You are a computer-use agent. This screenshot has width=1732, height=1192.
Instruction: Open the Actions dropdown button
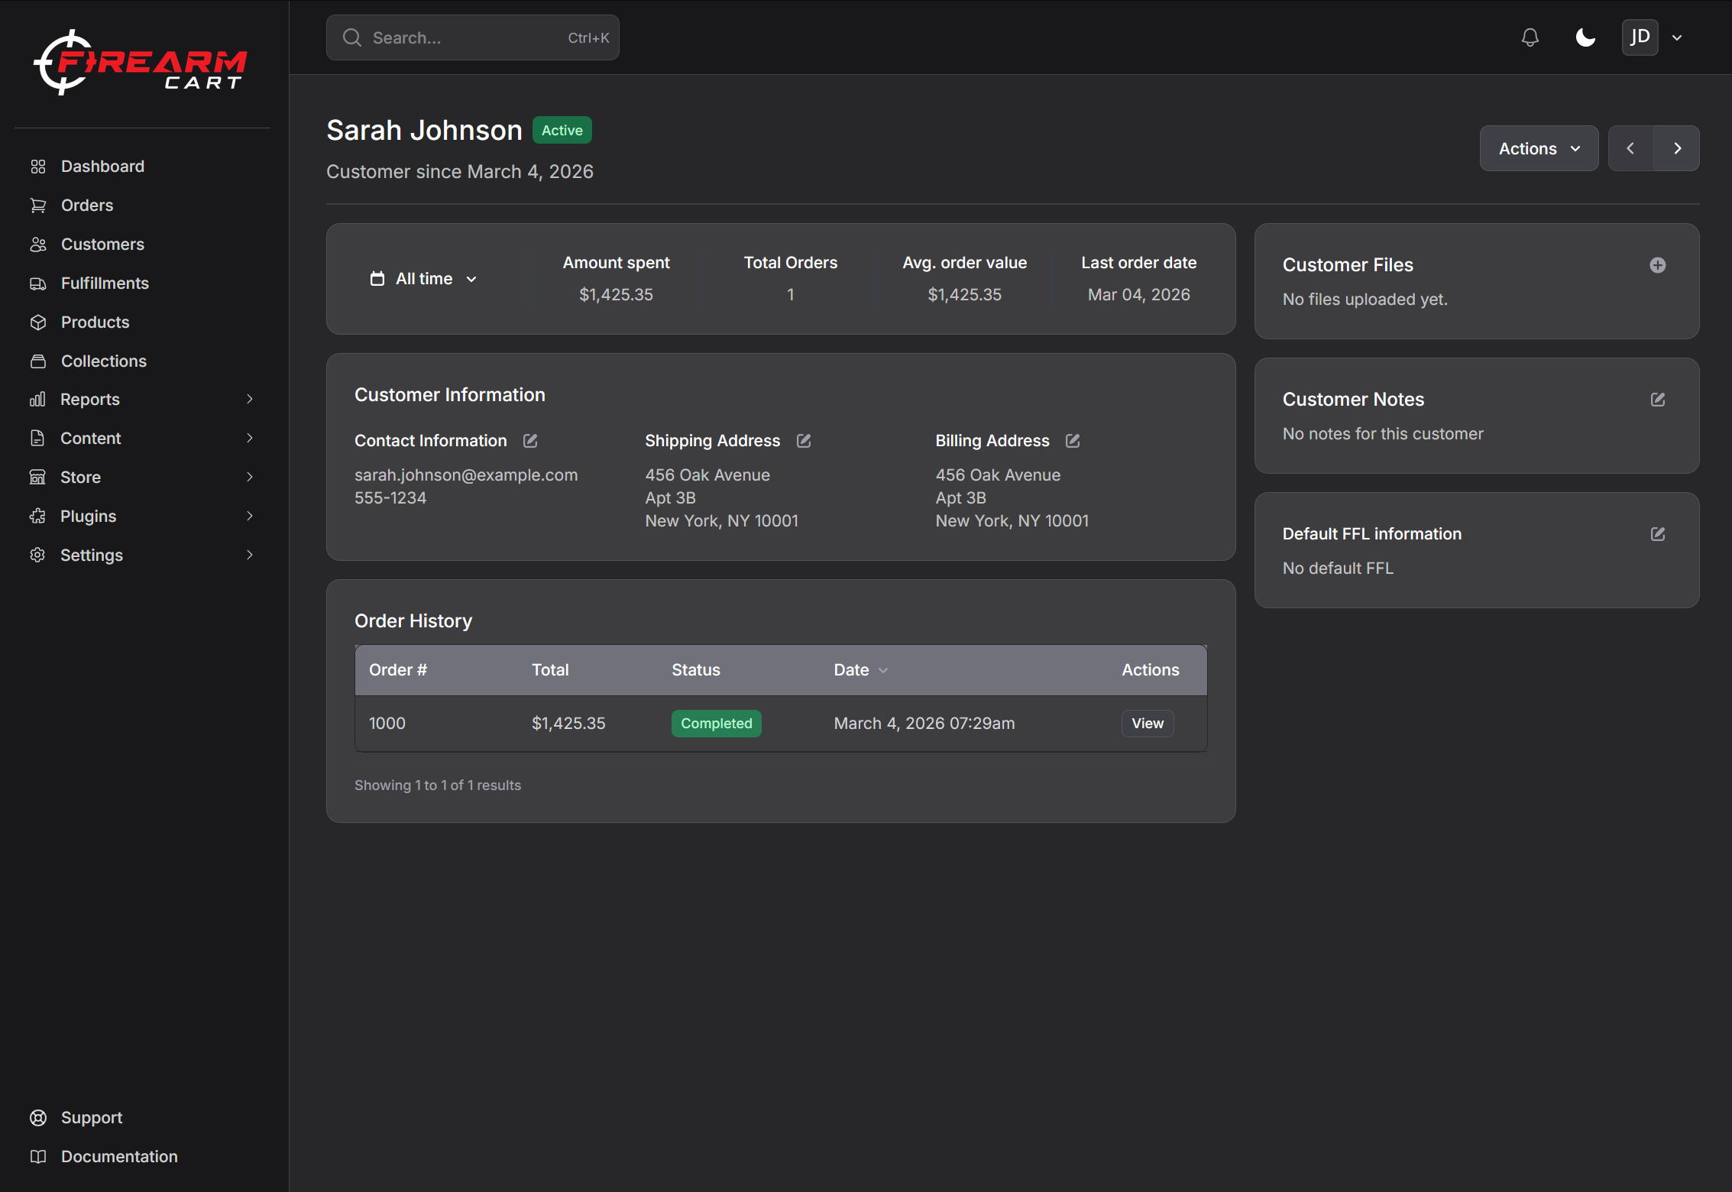coord(1539,149)
